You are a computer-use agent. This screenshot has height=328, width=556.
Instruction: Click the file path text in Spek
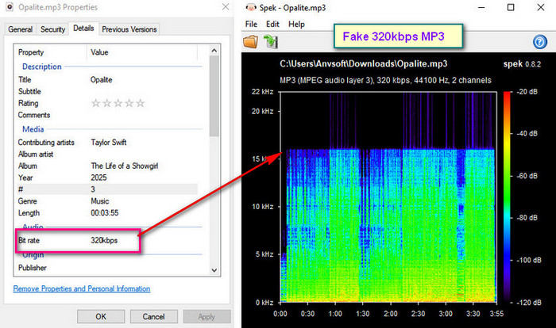[364, 63]
